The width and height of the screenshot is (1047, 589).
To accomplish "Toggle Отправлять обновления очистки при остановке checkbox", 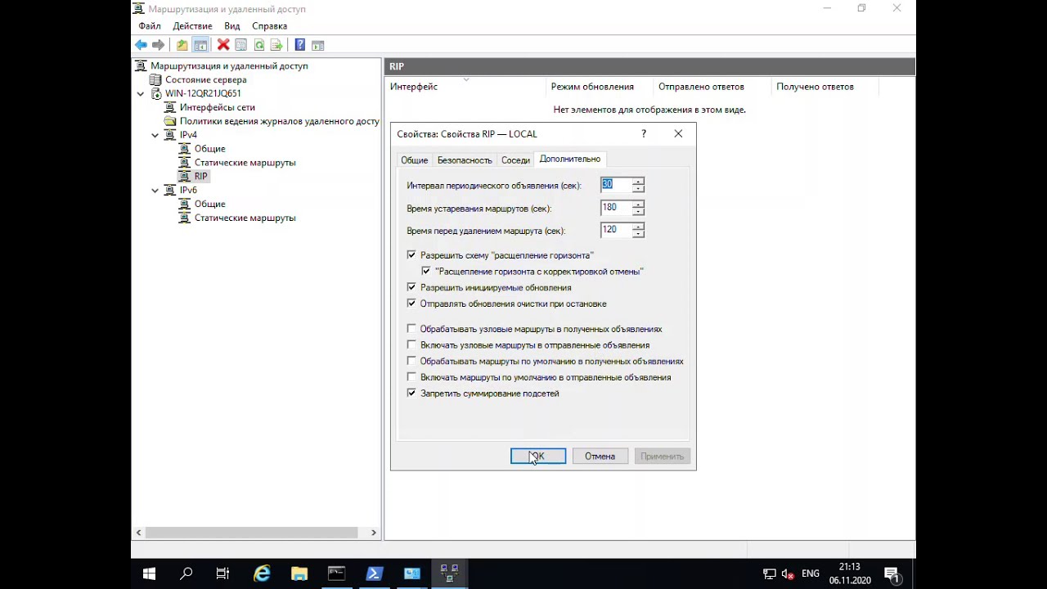I will [411, 303].
